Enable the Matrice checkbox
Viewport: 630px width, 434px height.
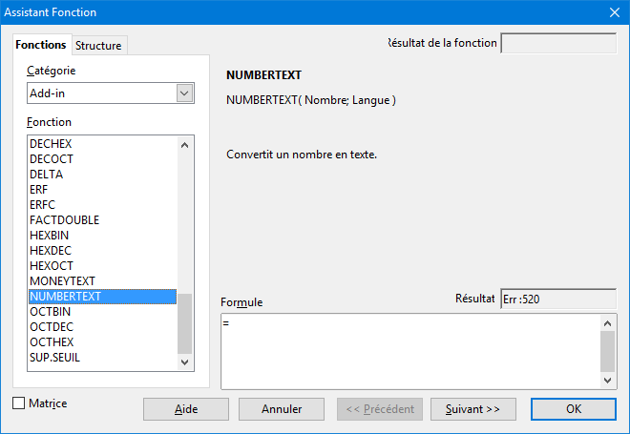tap(18, 403)
